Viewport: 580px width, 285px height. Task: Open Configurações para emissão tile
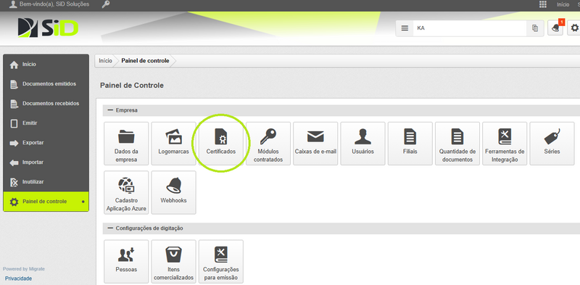point(221,261)
